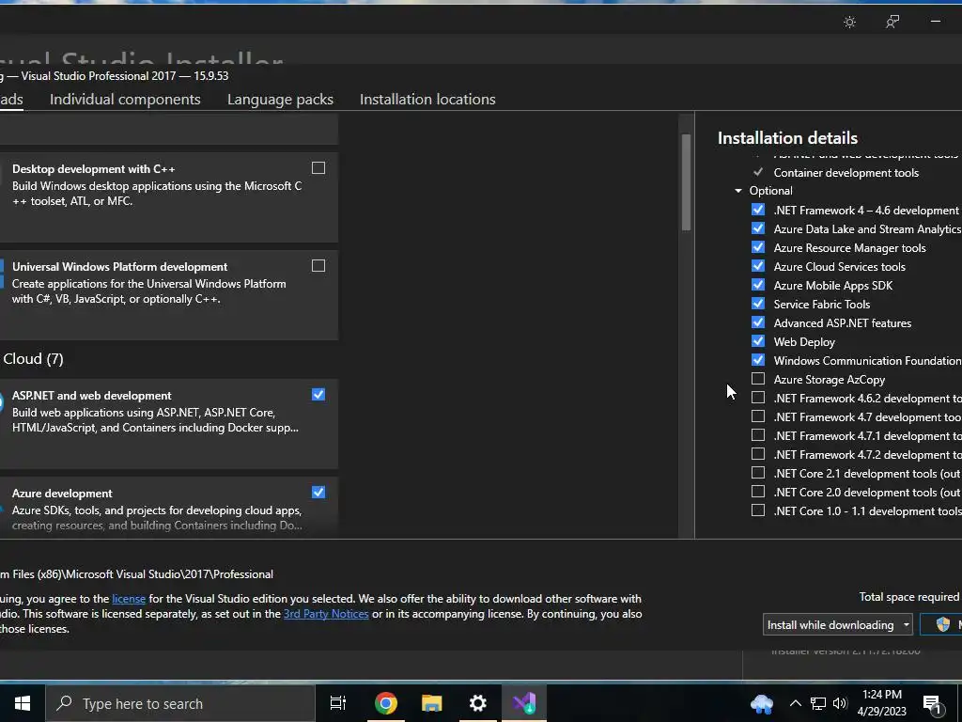This screenshot has height=722, width=962.
Task: Open the volume speaker tray icon
Action: 840,703
